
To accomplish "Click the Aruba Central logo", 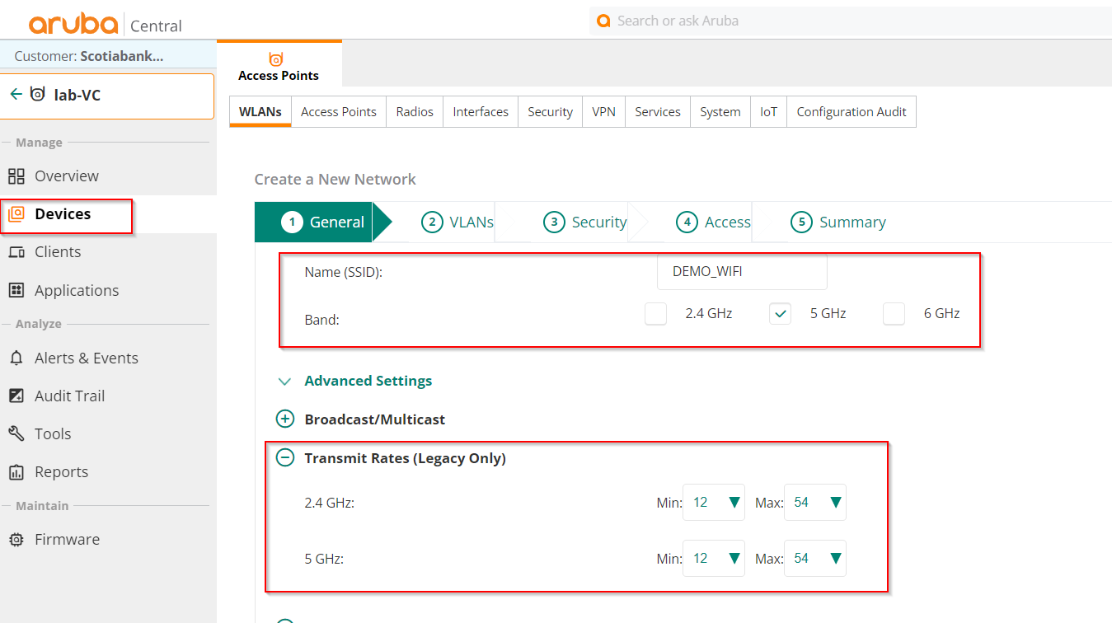I will tap(106, 24).
